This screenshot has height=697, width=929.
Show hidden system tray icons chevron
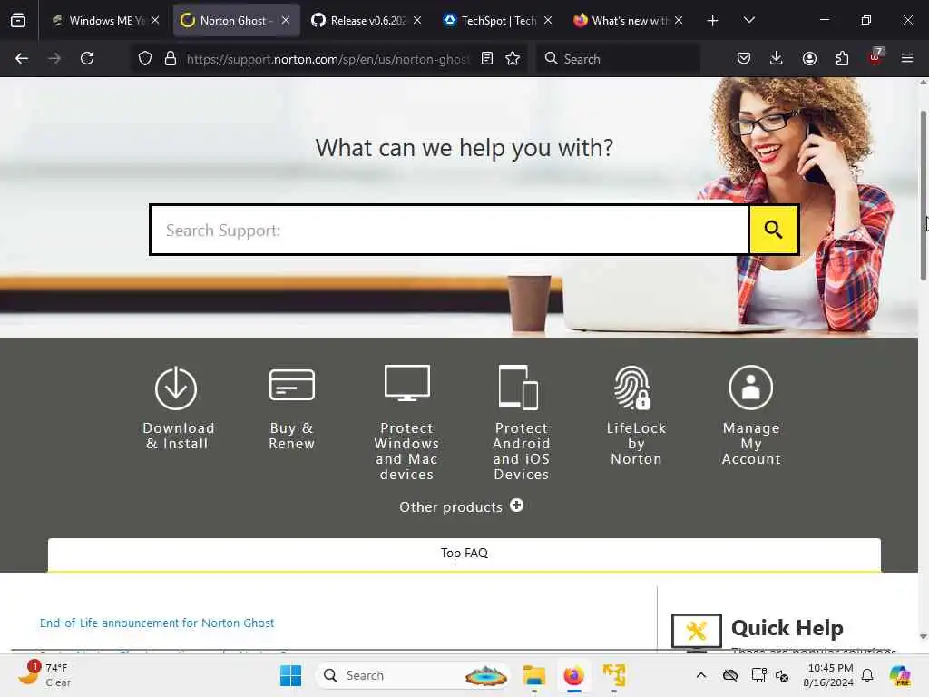point(701,675)
